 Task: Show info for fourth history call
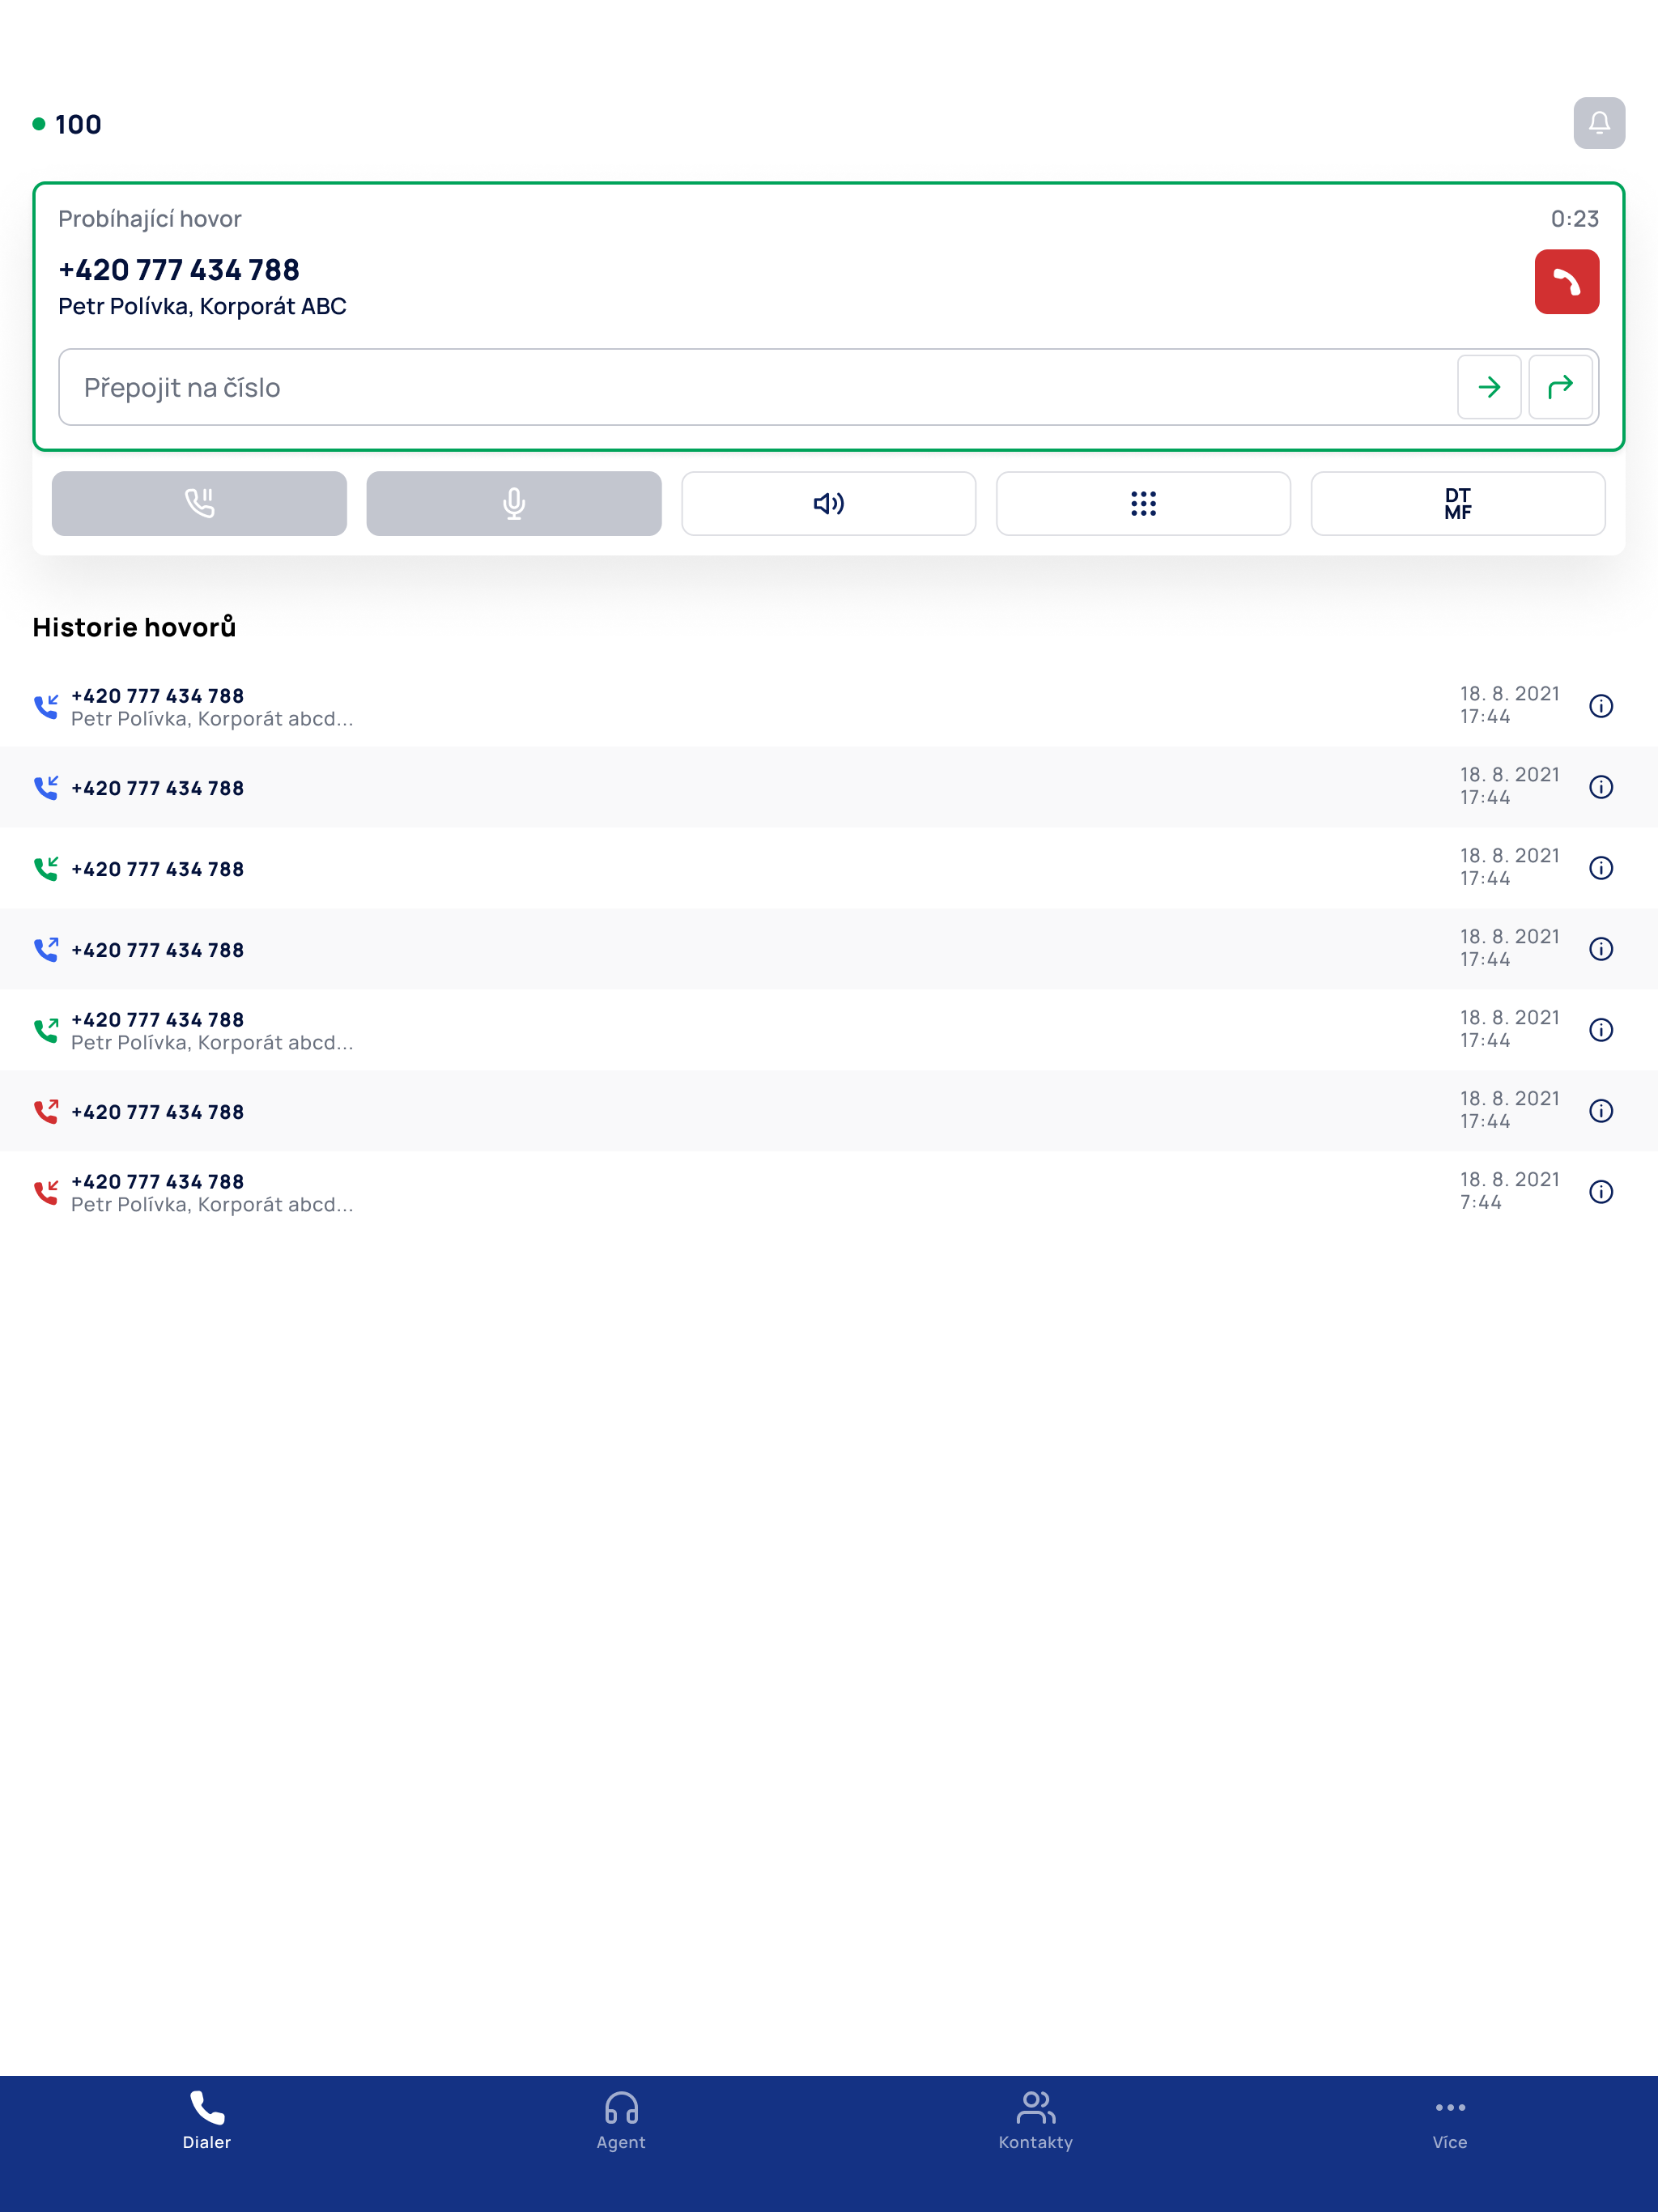coord(1600,949)
